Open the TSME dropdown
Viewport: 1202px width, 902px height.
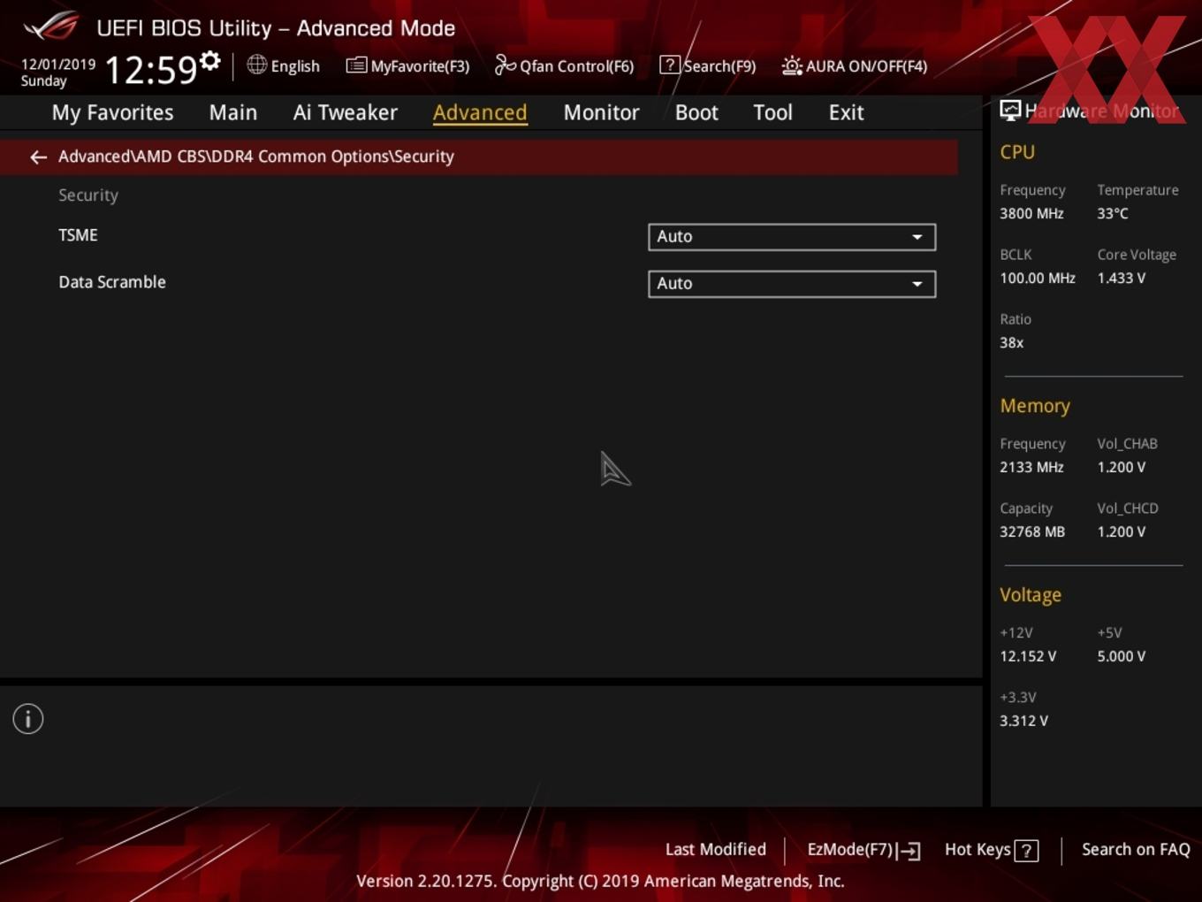point(792,236)
